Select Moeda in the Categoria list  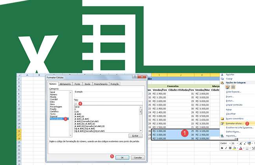coord(53,97)
